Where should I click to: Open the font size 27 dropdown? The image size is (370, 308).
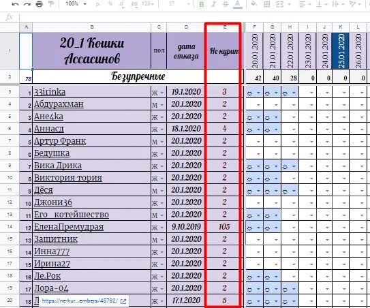[x=179, y=4]
